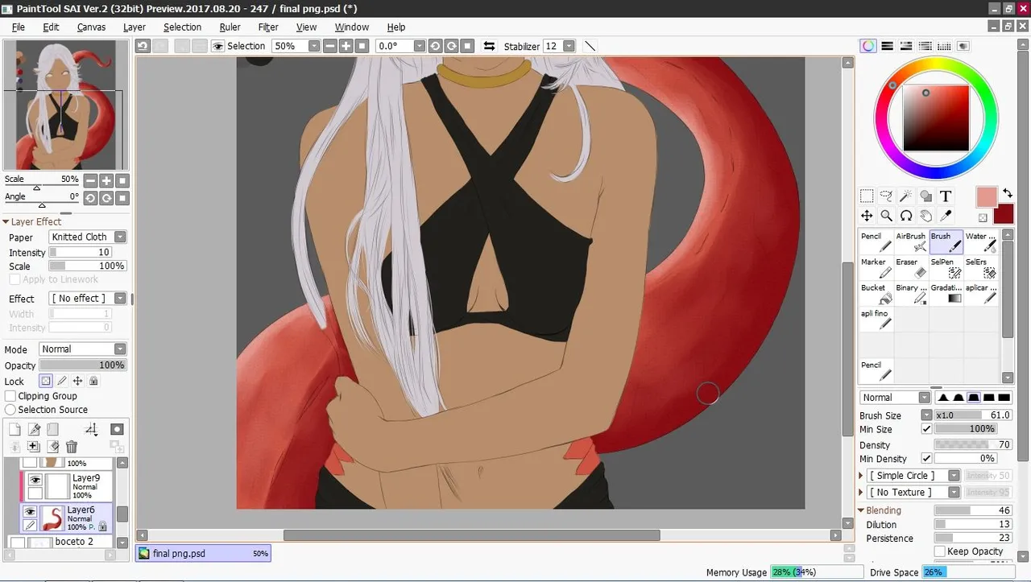Select the Rectangular Selection tool
This screenshot has width=1031, height=582.
[x=867, y=196]
